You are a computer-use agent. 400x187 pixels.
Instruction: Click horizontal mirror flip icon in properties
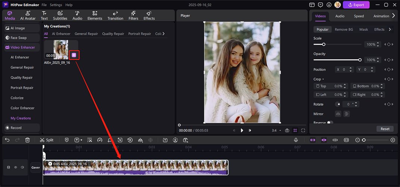tap(338, 114)
